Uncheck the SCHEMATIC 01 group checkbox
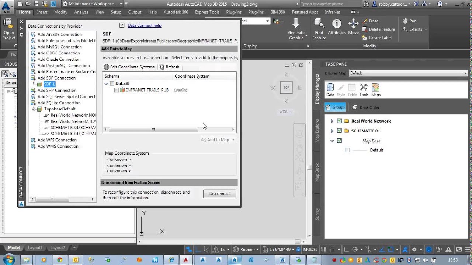Viewport: 472px width, 265px height. [x=340, y=131]
